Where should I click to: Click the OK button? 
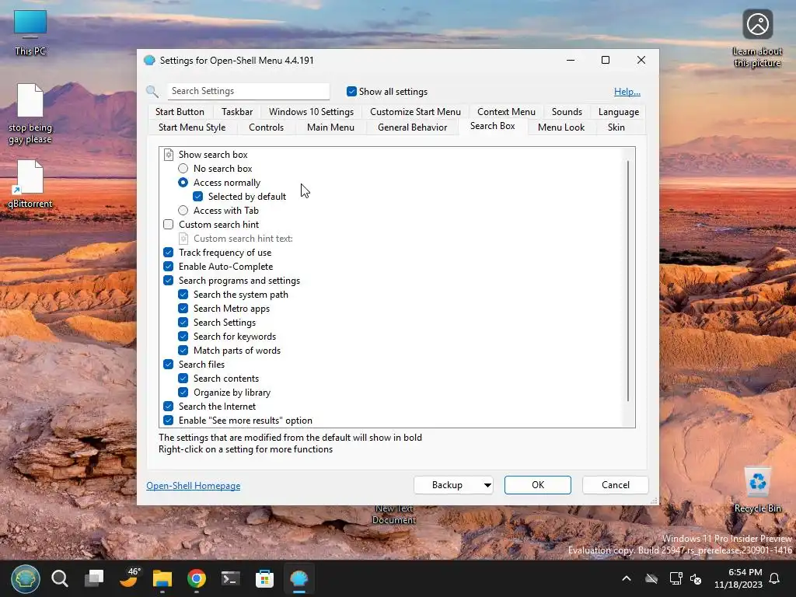click(538, 485)
